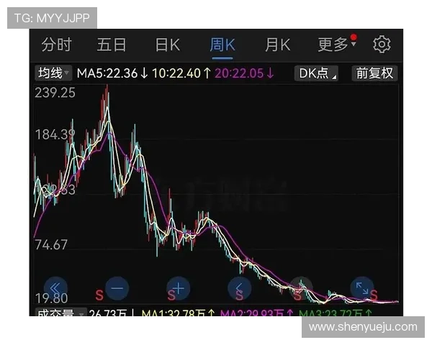432x345 pixels.
Task: Open the chart settings gear icon
Action: [382, 44]
